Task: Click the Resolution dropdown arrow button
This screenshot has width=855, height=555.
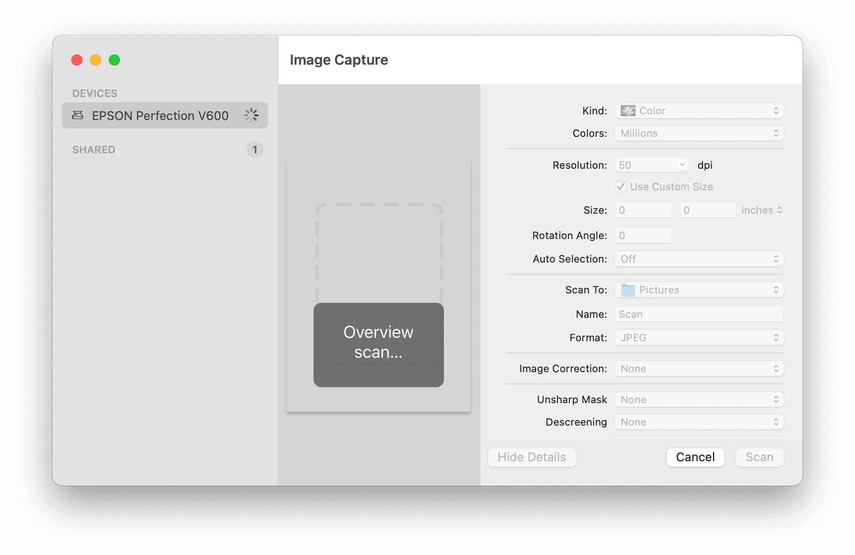Action: click(x=682, y=165)
